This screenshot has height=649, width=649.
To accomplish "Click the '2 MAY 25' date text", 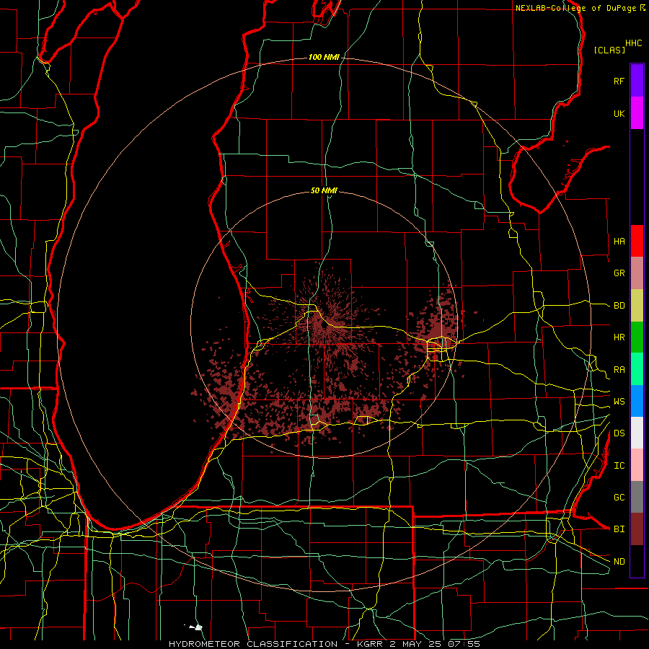I will point(416,644).
